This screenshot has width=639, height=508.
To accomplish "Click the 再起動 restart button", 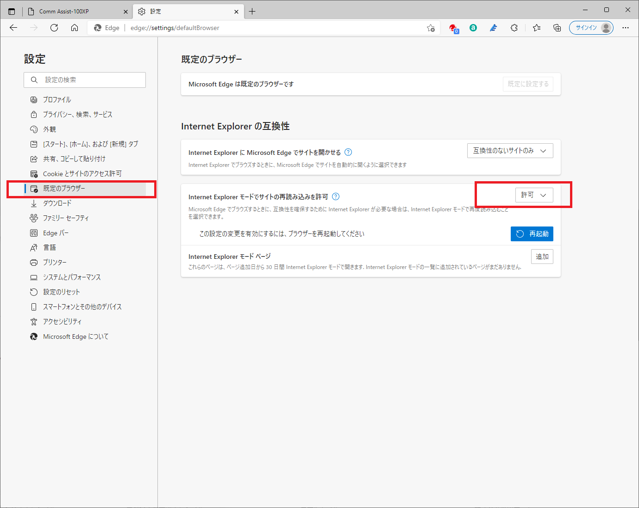I will coord(532,234).
